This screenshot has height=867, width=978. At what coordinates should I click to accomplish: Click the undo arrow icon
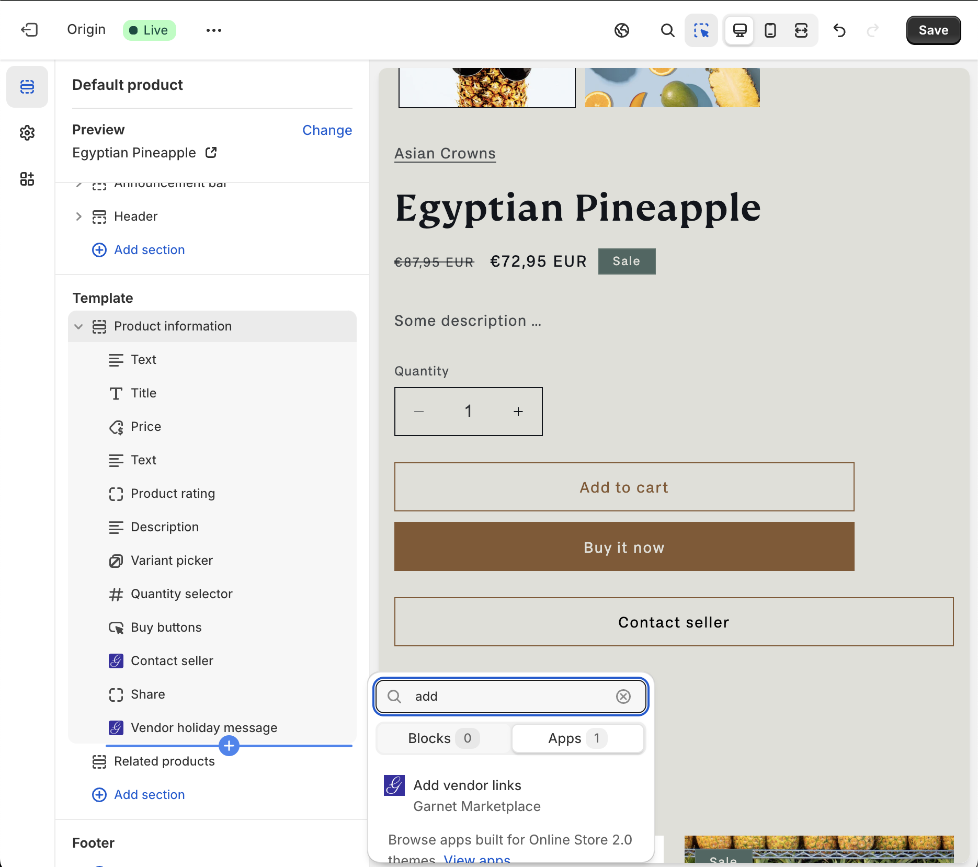(x=839, y=30)
